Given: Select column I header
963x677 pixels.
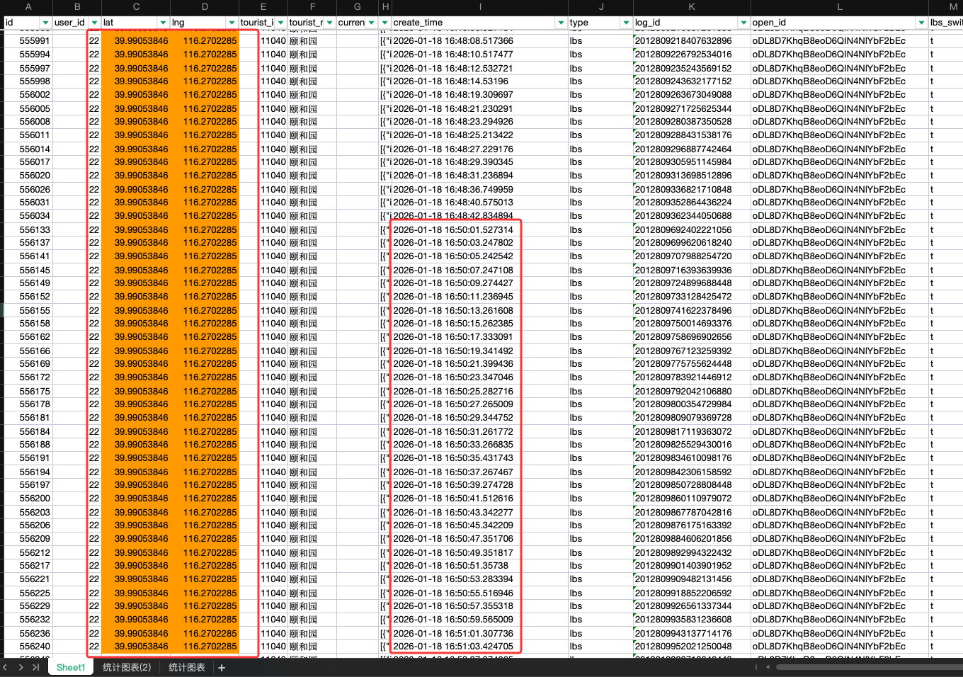Looking at the screenshot, I should [x=480, y=6].
